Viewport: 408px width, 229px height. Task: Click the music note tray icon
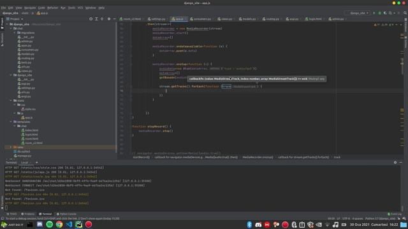click(x=335, y=225)
